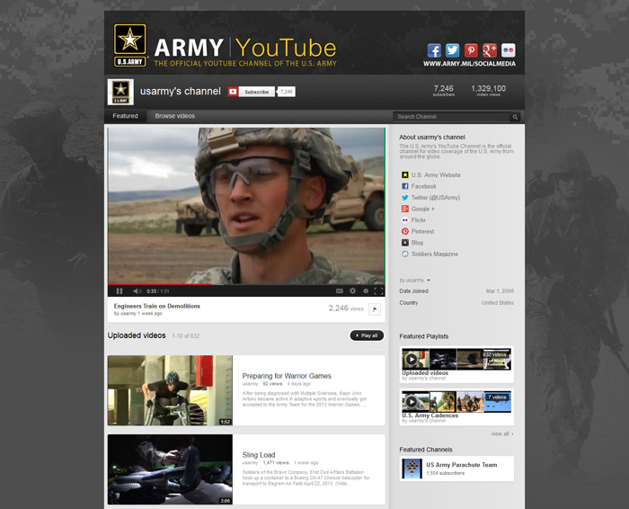Mute the video volume
This screenshot has width=629, height=509.
pos(137,291)
